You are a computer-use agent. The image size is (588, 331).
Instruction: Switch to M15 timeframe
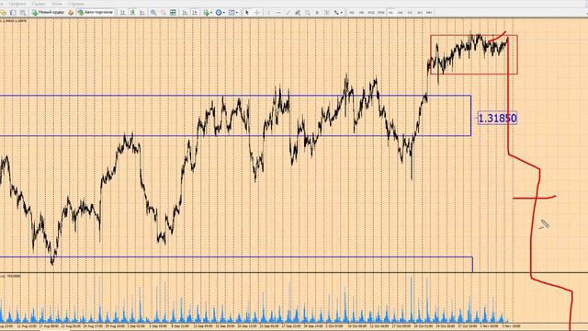point(371,12)
